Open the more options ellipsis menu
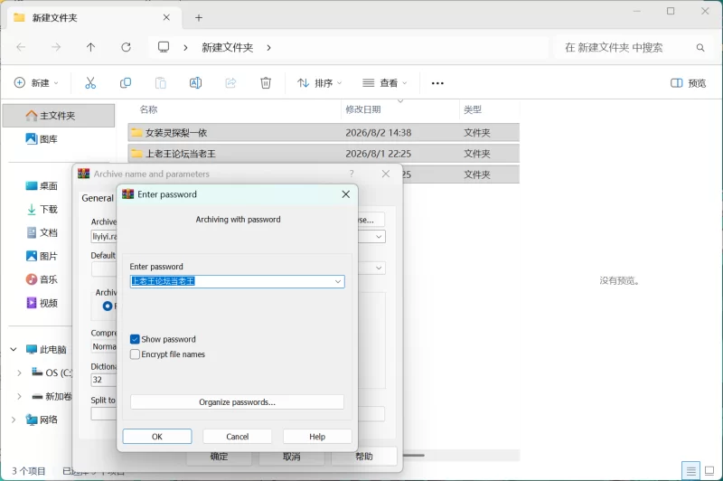Screen dimensions: 723x481 [437, 83]
